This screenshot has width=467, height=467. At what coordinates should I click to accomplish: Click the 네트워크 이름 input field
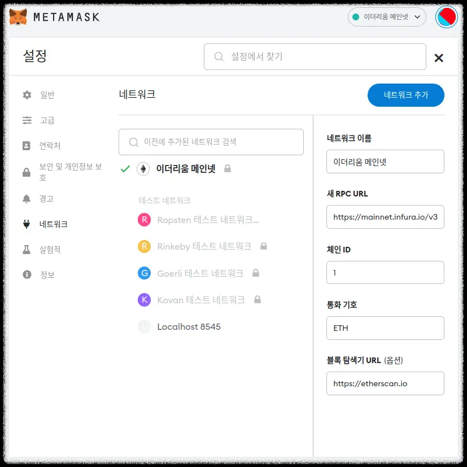385,162
